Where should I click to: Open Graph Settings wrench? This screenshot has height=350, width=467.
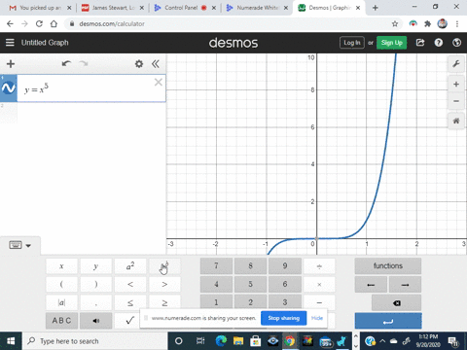[456, 63]
